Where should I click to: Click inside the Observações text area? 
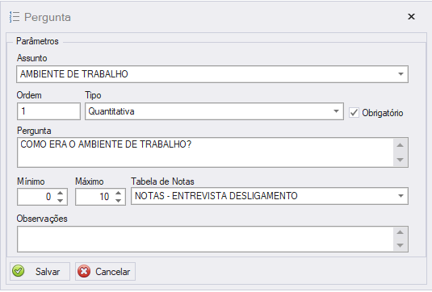coord(205,239)
